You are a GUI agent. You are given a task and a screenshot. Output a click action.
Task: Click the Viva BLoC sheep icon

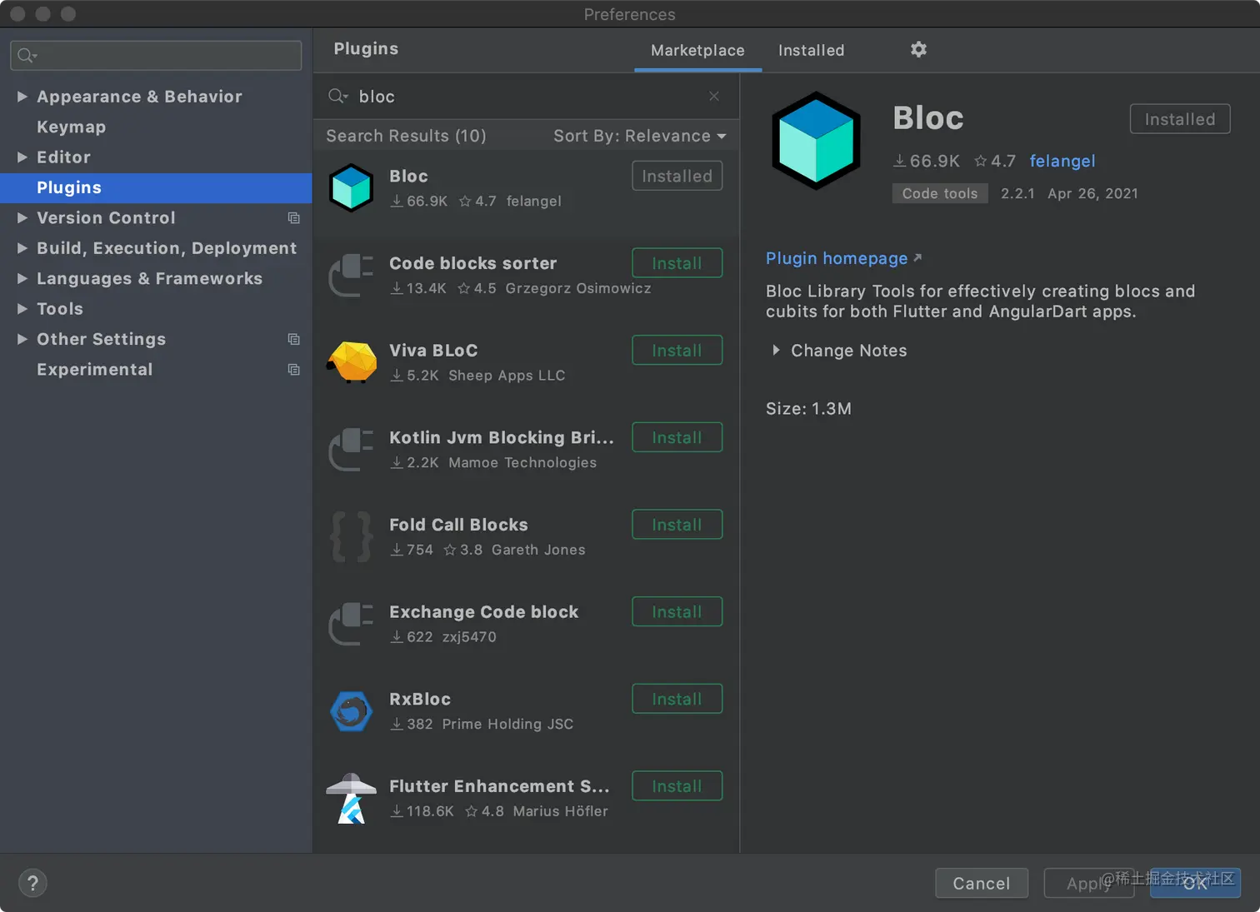coord(351,362)
